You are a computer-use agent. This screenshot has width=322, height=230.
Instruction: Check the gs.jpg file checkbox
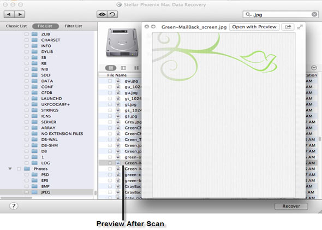click(110, 116)
